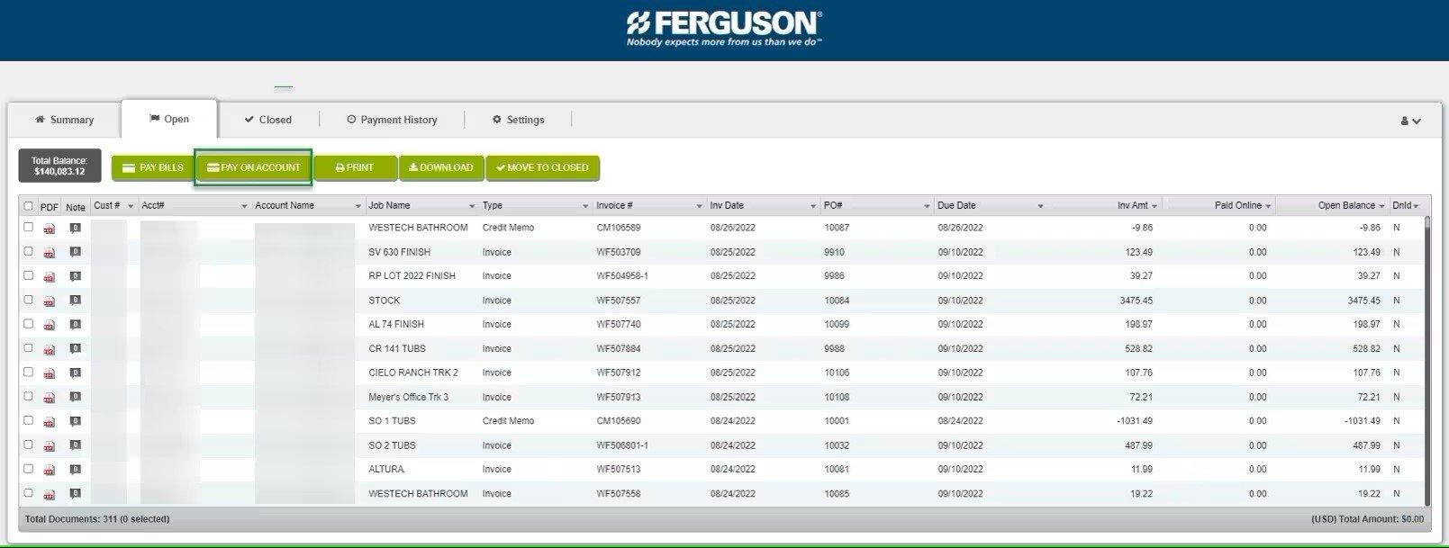Viewport: 1449px width, 548px height.
Task: Open note icon for SV 630 FINISH row
Action: pyautogui.click(x=75, y=252)
